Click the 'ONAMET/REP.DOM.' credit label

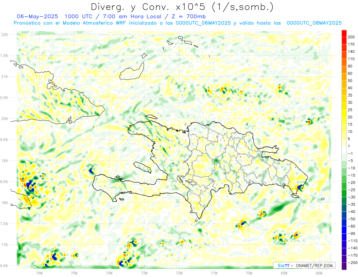[315, 265]
